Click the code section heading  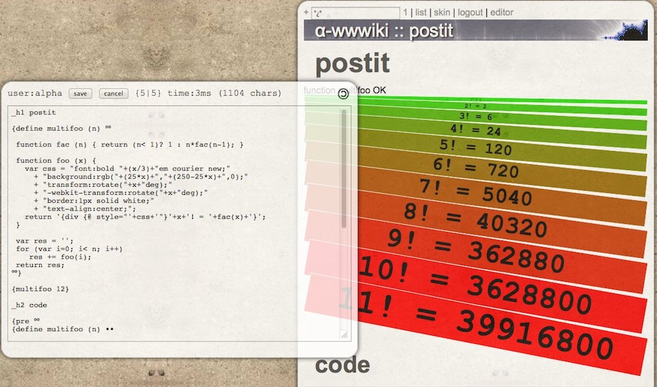tap(342, 365)
